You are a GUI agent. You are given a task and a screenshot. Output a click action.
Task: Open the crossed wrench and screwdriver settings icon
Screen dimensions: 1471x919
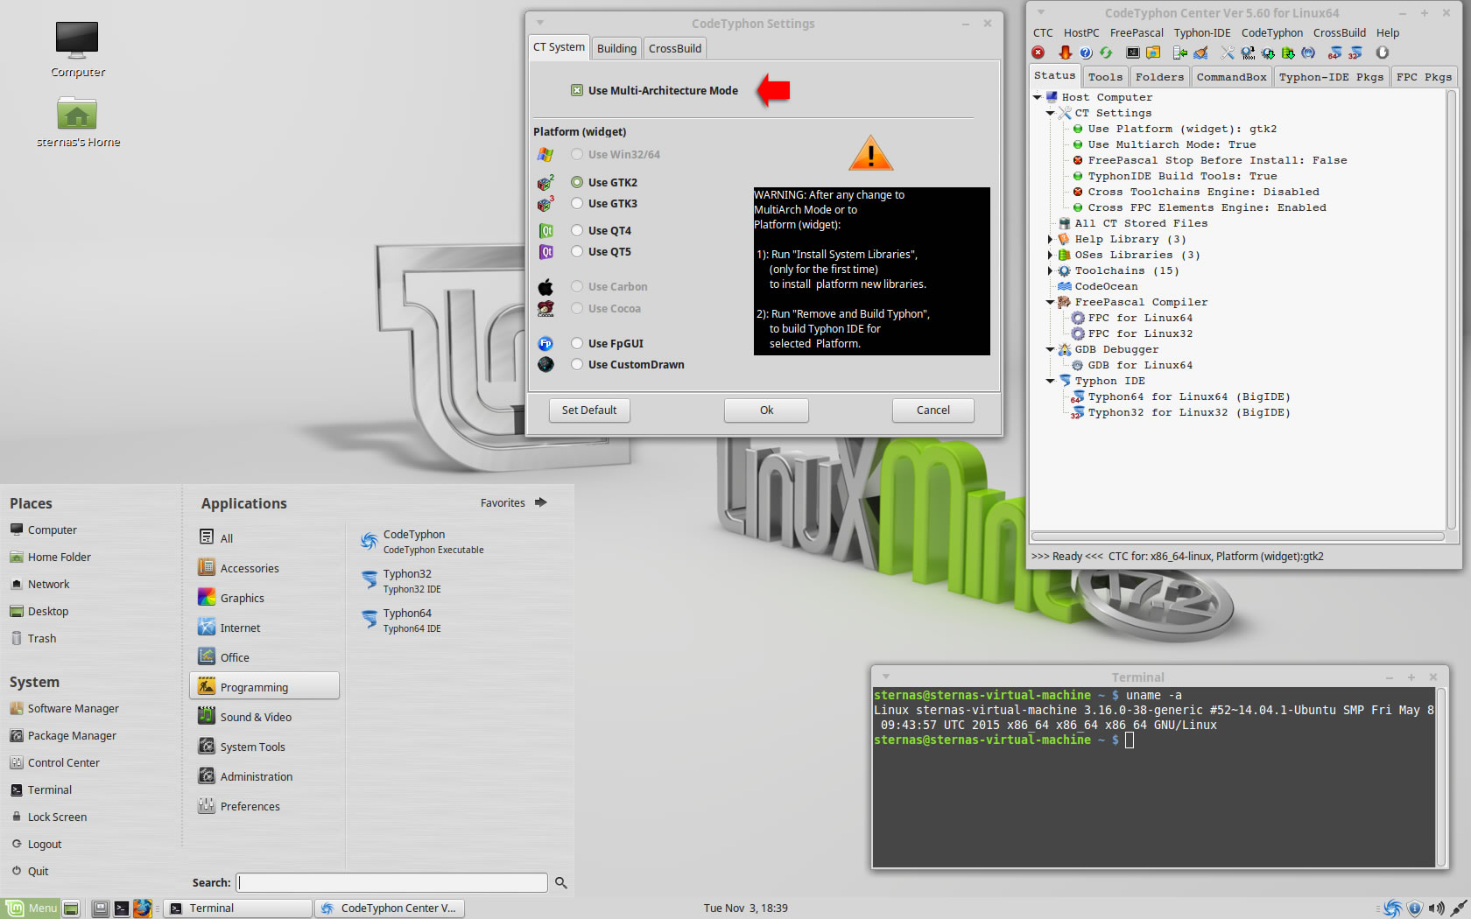coord(1227,53)
